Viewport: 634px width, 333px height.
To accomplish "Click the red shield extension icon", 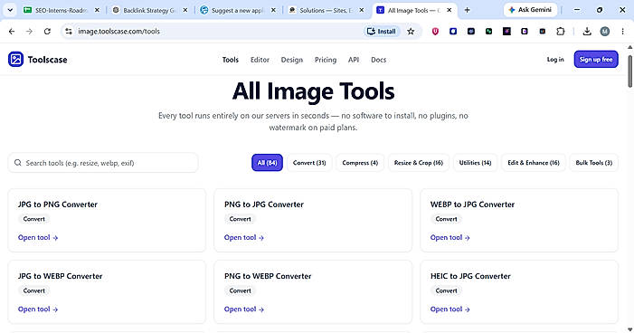I will (435, 31).
